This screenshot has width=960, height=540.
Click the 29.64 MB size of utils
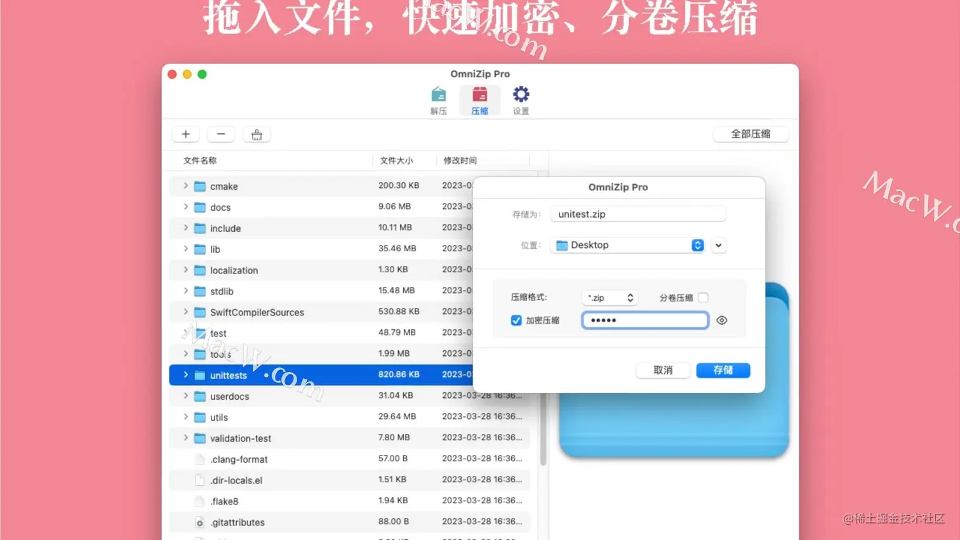point(397,416)
